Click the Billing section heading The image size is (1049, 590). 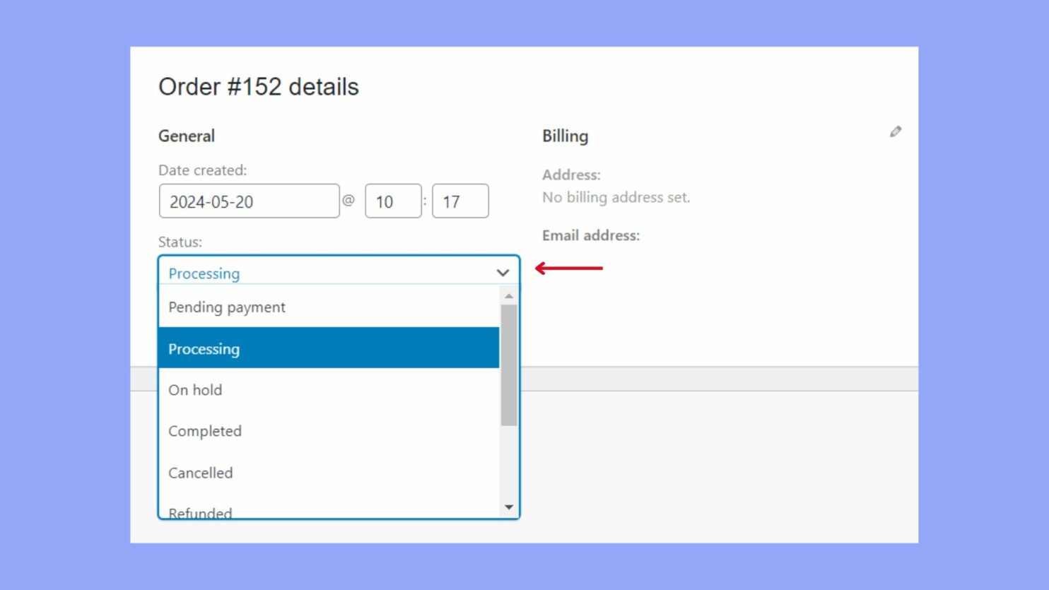(565, 136)
